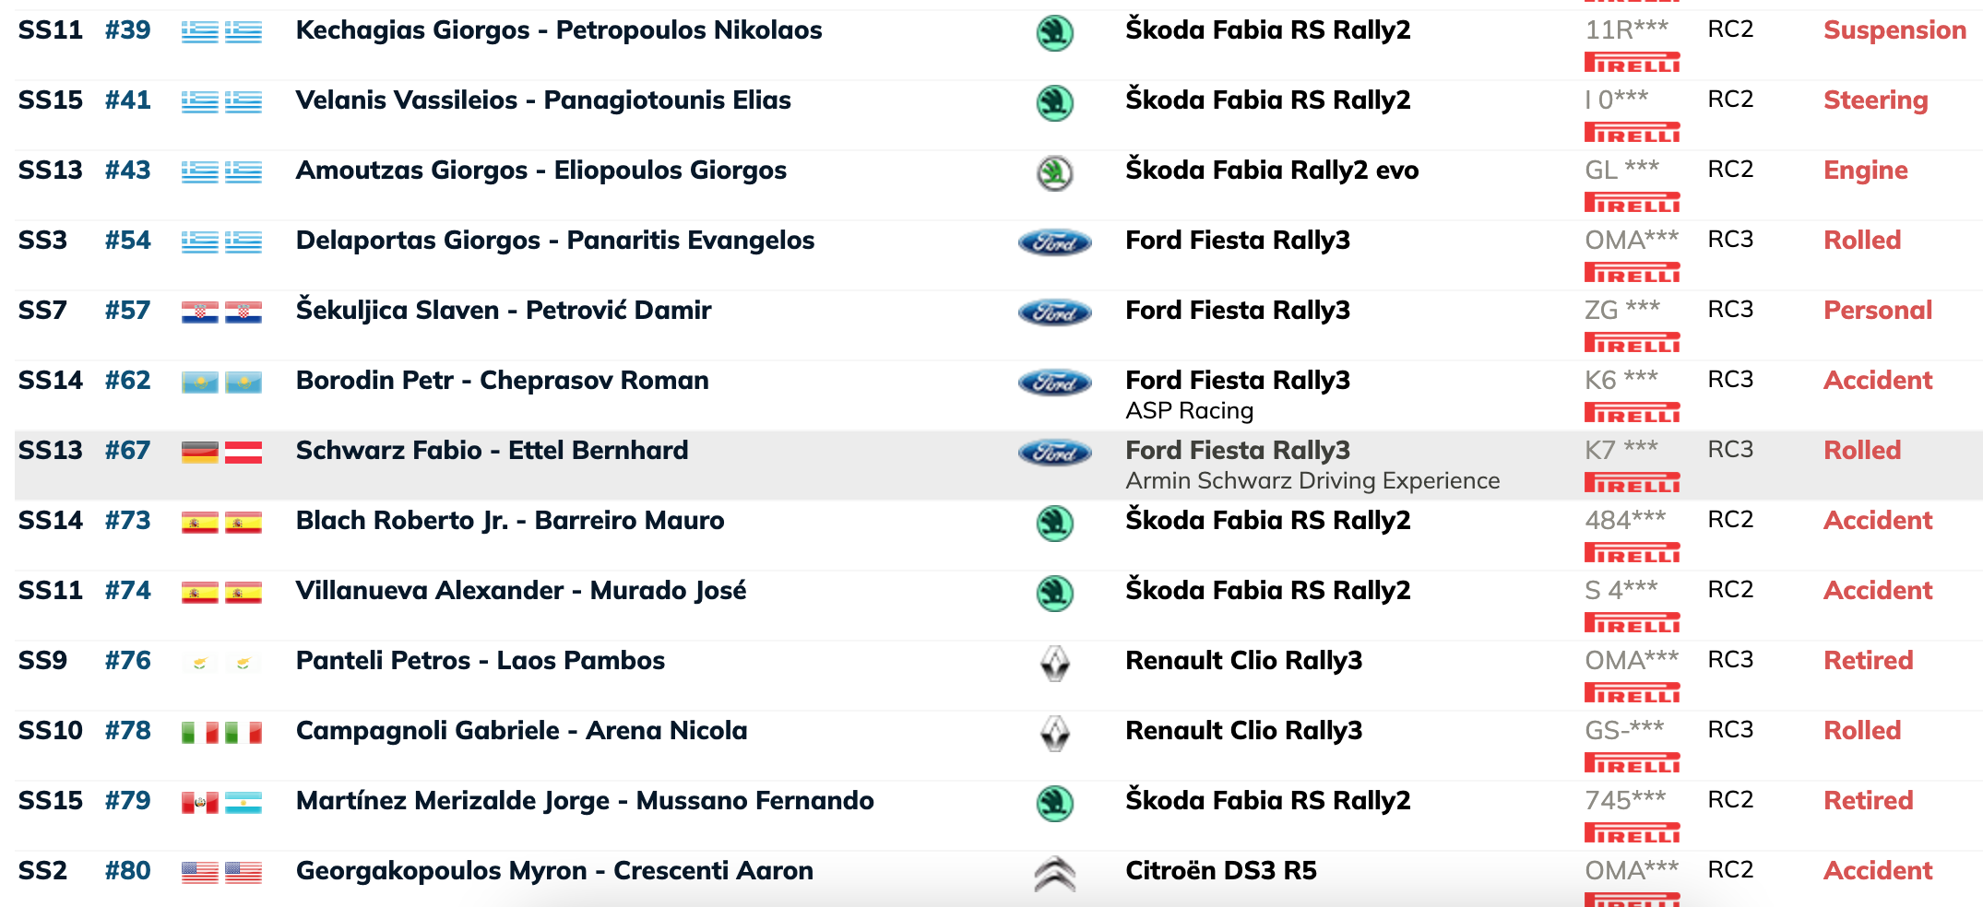
Task: Click ASP Racing team name
Action: point(1189,410)
